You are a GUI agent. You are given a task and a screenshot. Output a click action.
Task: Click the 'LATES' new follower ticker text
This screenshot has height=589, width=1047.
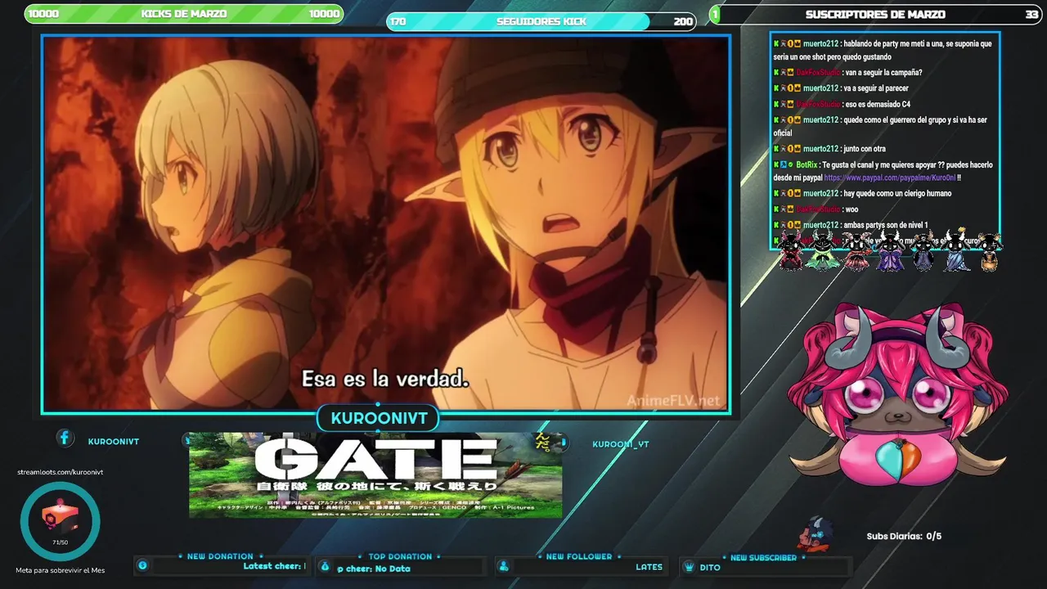click(649, 567)
